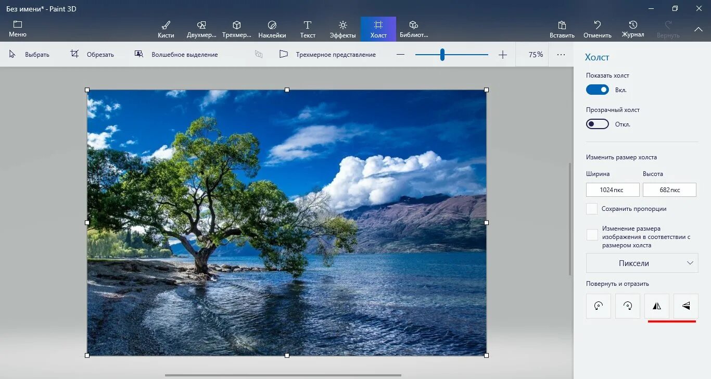Image resolution: width=711 pixels, height=379 pixels.
Task: Switch to the Наклейки stickers tab
Action: [272, 29]
